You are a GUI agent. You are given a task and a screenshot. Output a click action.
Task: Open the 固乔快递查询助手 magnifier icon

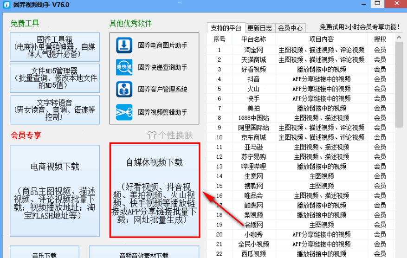coord(124,67)
